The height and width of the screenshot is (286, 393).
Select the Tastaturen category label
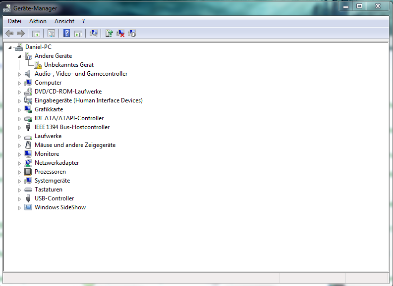pyautogui.click(x=49, y=190)
